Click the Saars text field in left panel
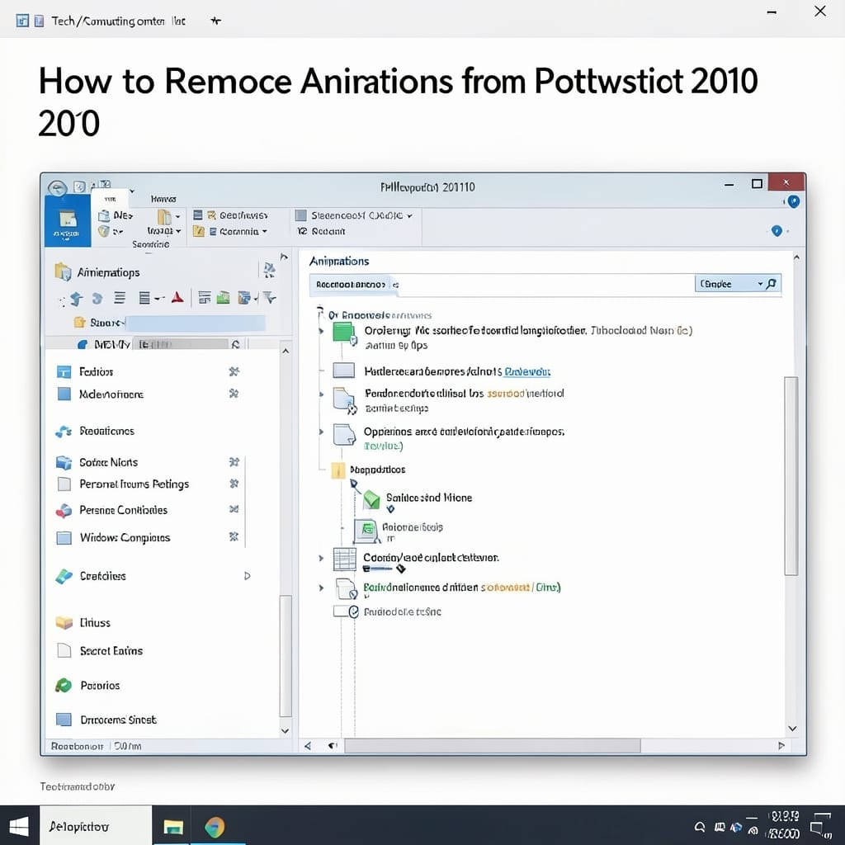Image resolution: width=845 pixels, height=845 pixels. pyautogui.click(x=195, y=323)
